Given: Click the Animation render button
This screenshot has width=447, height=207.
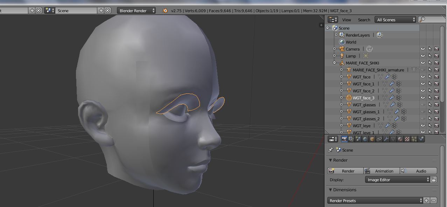Looking at the screenshot, I should tap(382, 171).
